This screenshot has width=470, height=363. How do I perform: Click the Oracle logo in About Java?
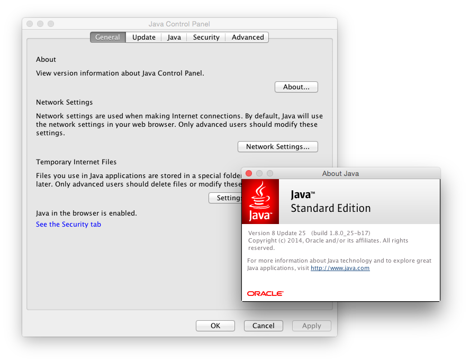pos(265,294)
